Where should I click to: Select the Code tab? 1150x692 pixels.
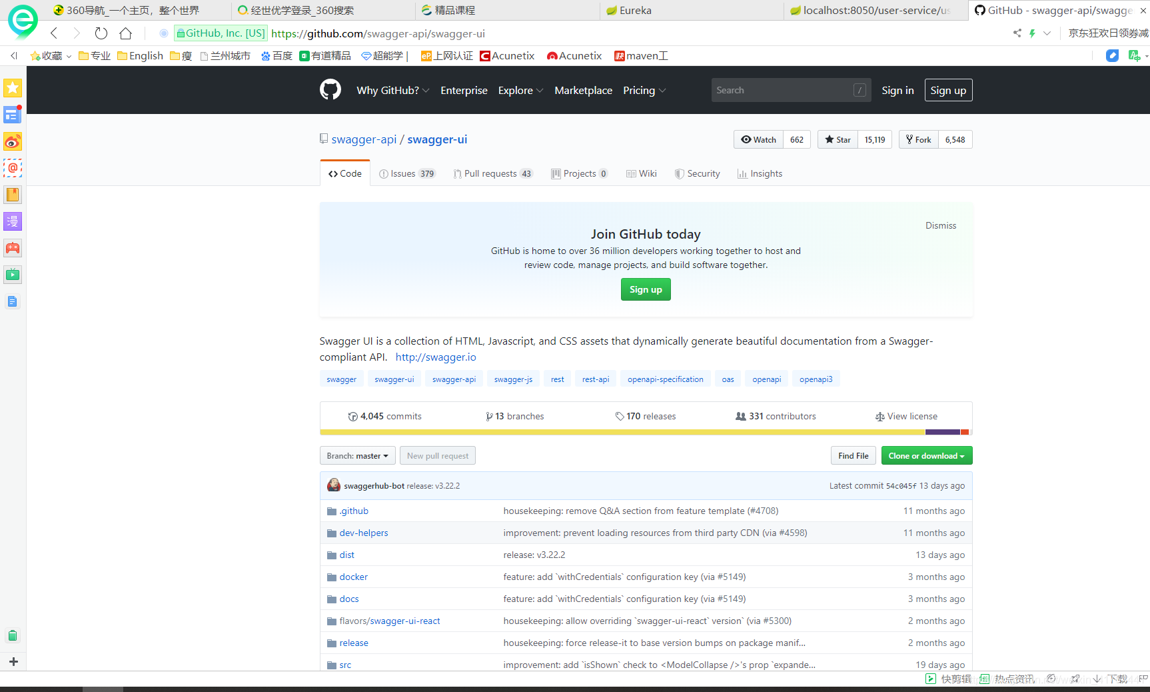345,173
